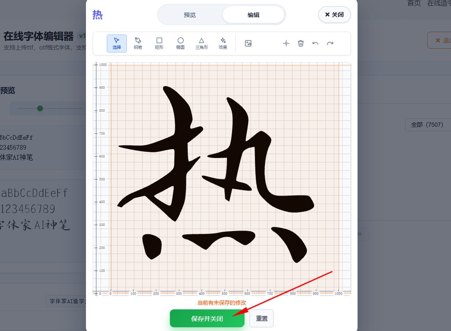Click the undo arrow icon
451x331 pixels.
[x=315, y=44]
